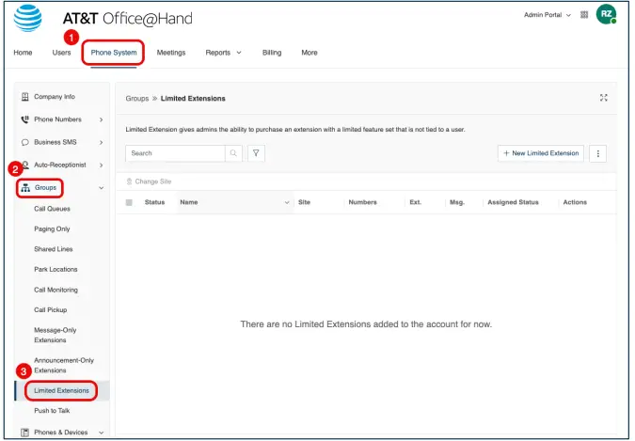
Task: Open Message-Only Extensions in sidebar
Action: (x=56, y=336)
